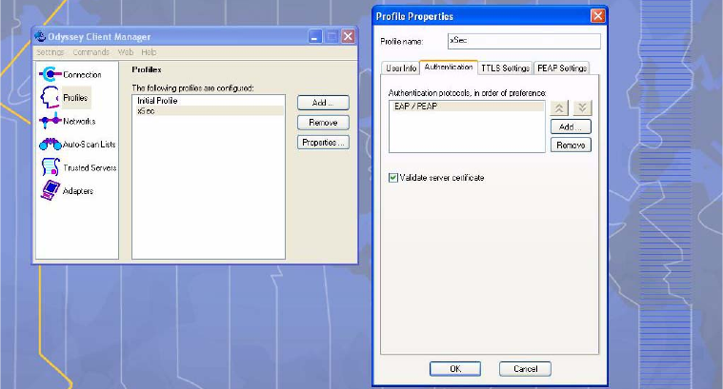
Task: Open Auto-Scan Lists binoculars icon
Action: 50,144
